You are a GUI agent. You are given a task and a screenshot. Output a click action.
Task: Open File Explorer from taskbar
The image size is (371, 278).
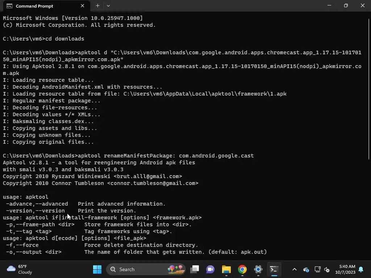coord(226,269)
